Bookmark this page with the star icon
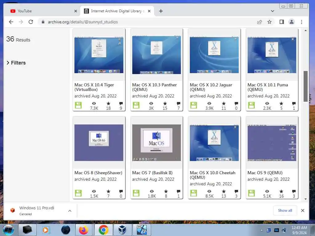The width and height of the screenshot is (315, 236). 269,22
